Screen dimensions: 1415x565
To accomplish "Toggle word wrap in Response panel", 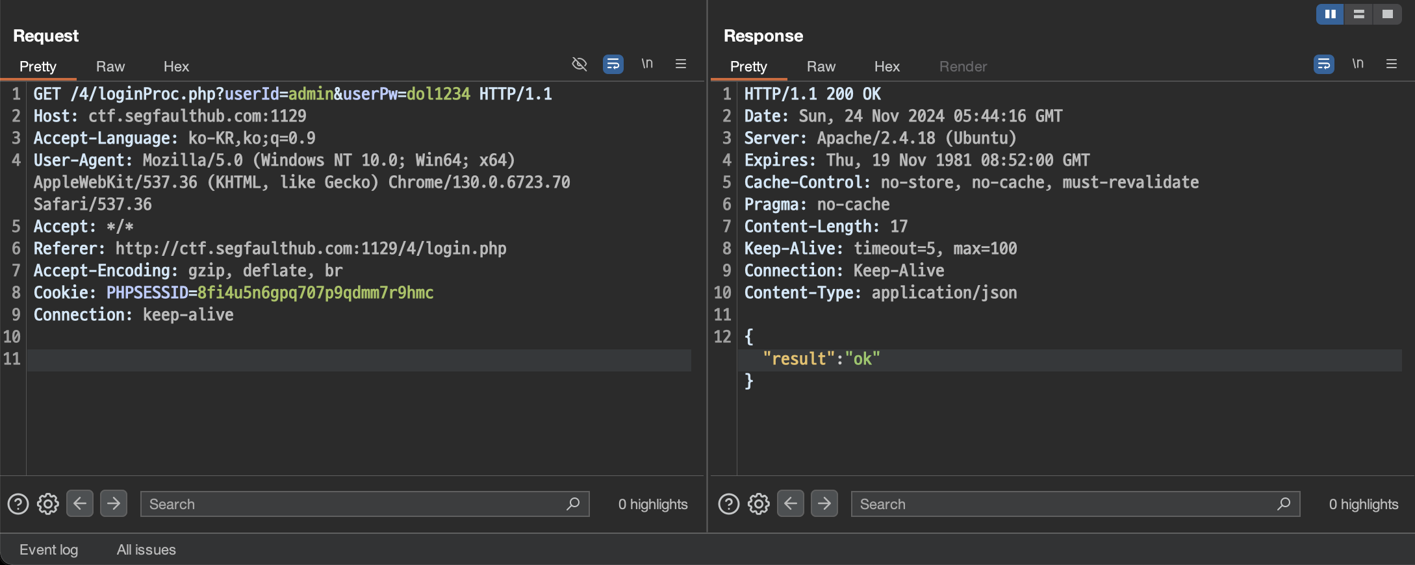I will (x=1323, y=64).
